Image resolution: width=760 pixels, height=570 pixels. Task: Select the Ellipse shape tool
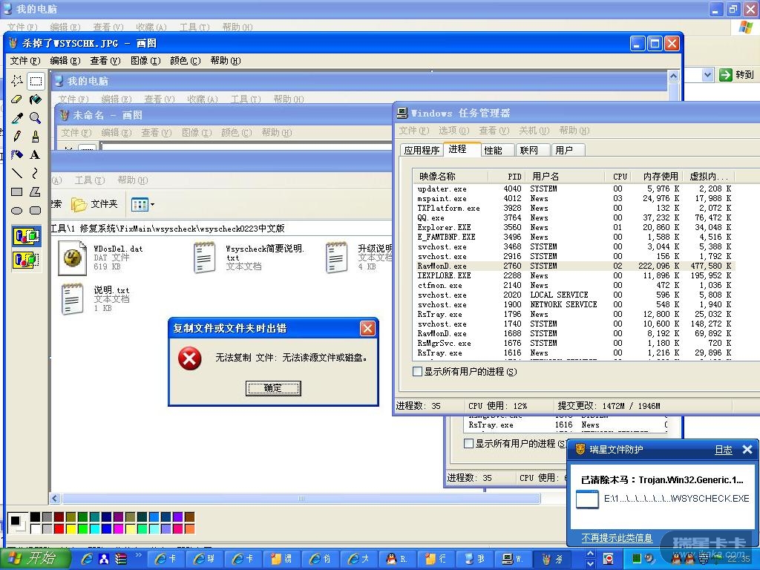pos(17,211)
